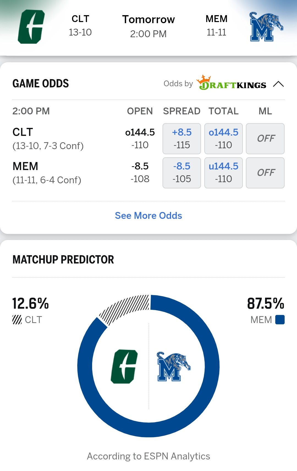The image size is (297, 471).
Task: Tap CLT moneyline OFF box
Action: (265, 139)
